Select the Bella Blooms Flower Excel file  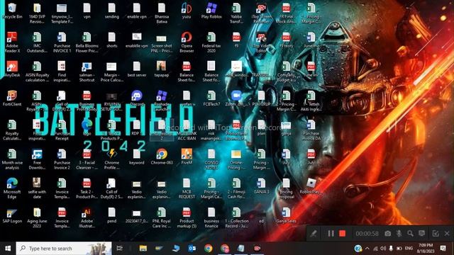tap(87, 42)
